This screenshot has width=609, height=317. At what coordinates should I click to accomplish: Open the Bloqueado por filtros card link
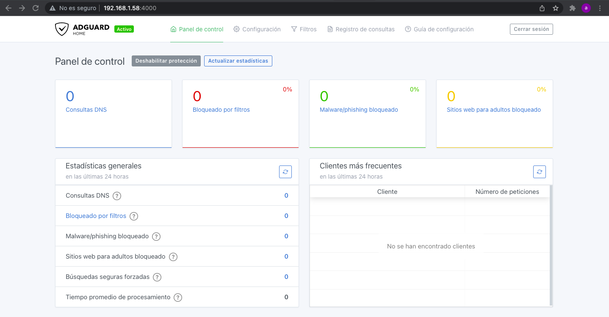pyautogui.click(x=221, y=110)
